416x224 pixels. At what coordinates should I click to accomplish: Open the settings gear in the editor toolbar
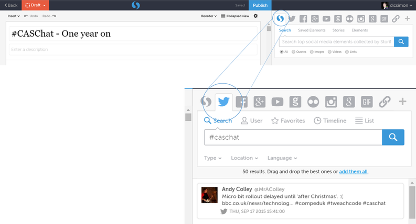coord(255,16)
